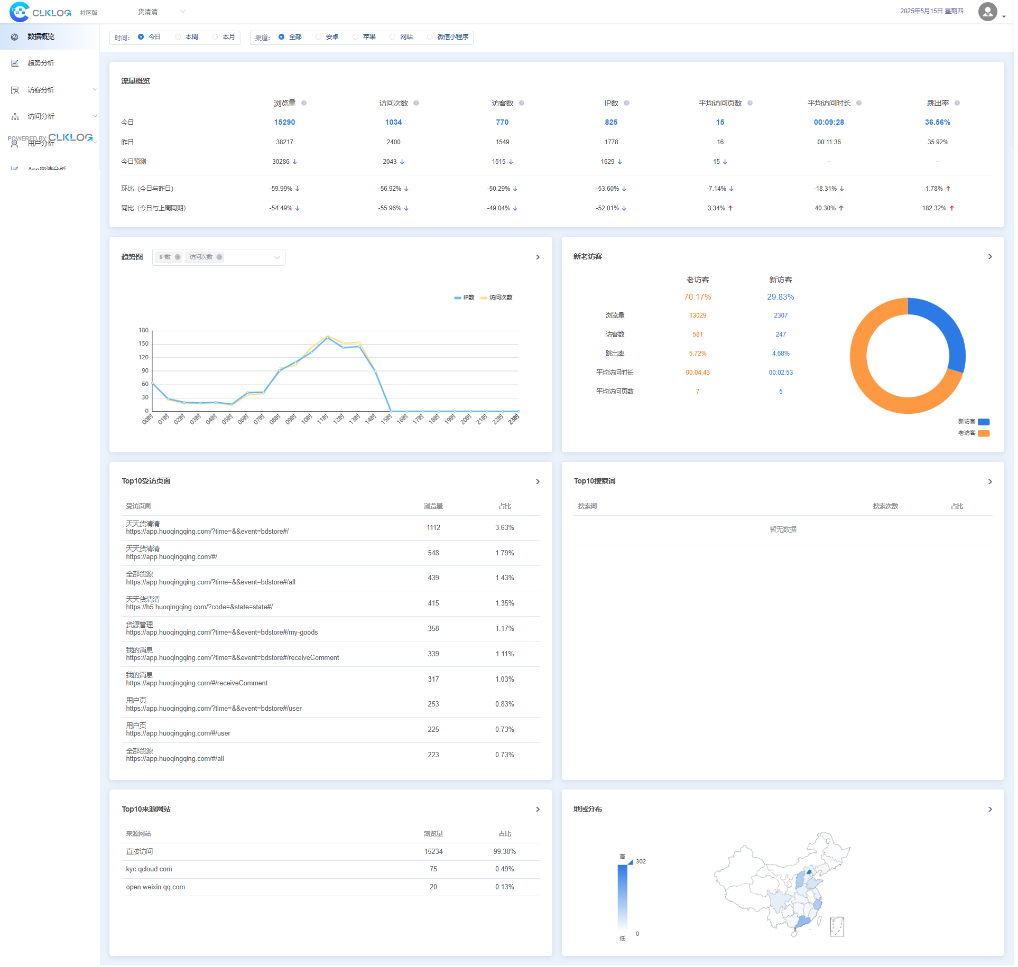Open the 新老访客 details arrow

point(990,257)
